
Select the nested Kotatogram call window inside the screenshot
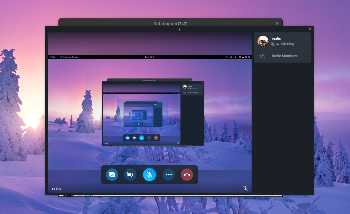click(153, 113)
